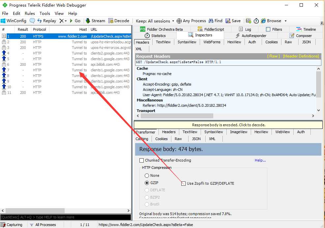Open the AutoResponder tab

pyautogui.click(x=251, y=36)
